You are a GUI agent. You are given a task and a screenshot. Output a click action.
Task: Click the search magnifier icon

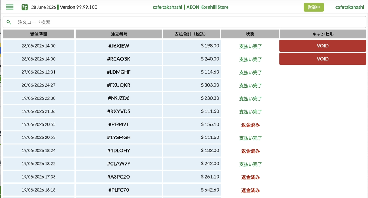[x=9, y=22]
